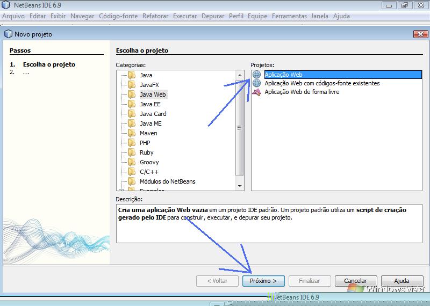Click the Maven folder icon
The width and height of the screenshot is (430, 306).
(132, 133)
